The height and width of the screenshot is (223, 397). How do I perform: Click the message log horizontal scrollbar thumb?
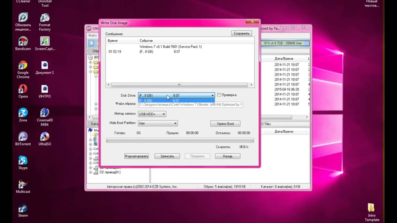pyautogui.click(x=179, y=85)
